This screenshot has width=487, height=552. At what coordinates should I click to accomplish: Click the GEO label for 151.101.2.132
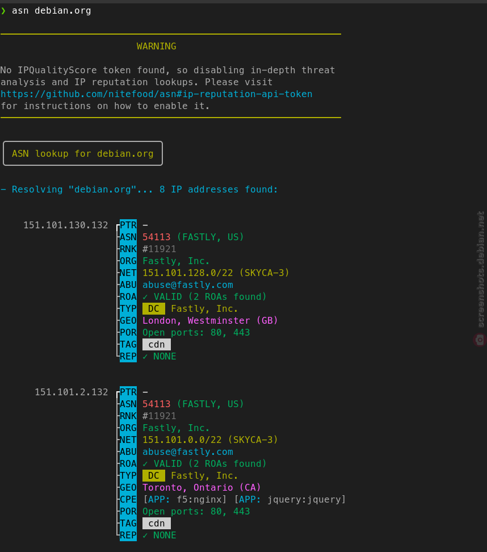tap(128, 488)
